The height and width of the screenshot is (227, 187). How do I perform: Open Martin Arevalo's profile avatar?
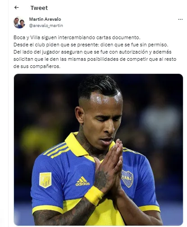(19, 23)
